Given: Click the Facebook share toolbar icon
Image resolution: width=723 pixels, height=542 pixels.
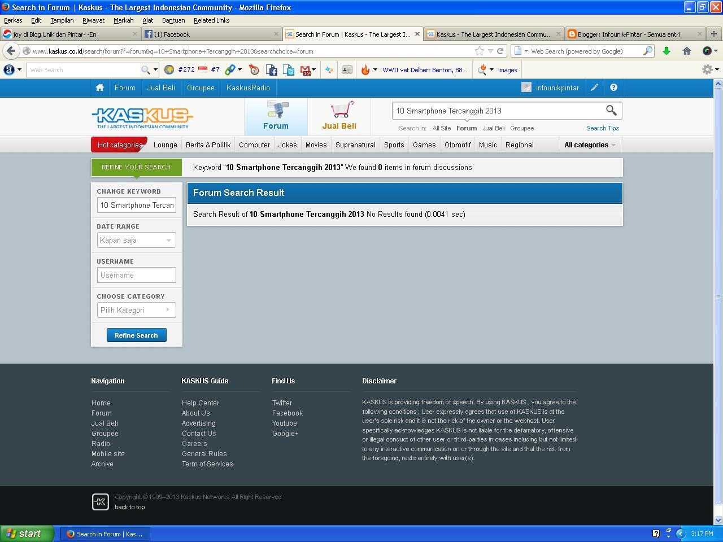Looking at the screenshot, I should click(x=272, y=70).
